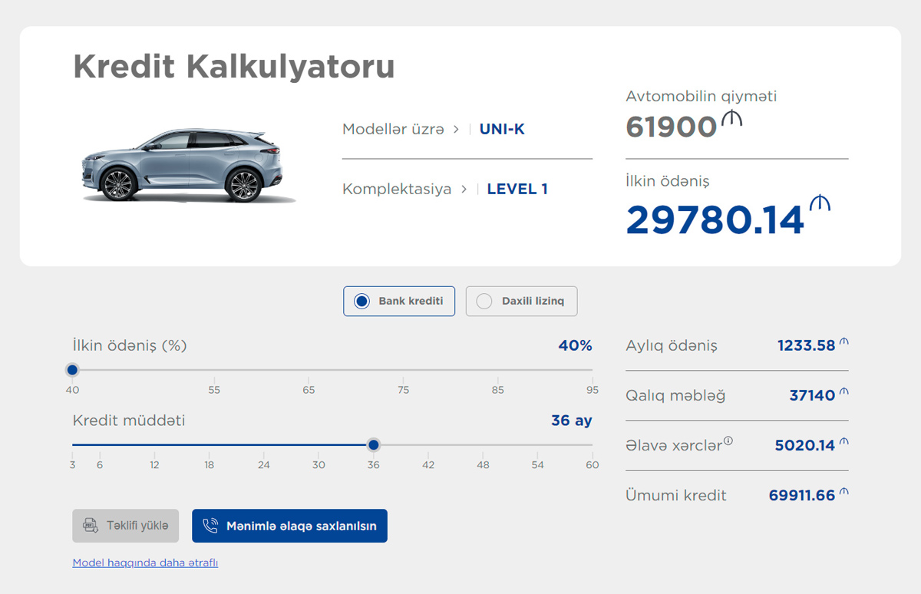Click the manat symbol beside Qalıq məbləğ 37140
This screenshot has height=594, width=921.
[x=844, y=392]
